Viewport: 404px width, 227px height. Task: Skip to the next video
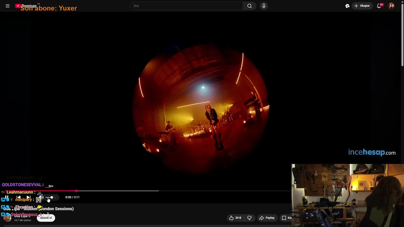pos(28,197)
